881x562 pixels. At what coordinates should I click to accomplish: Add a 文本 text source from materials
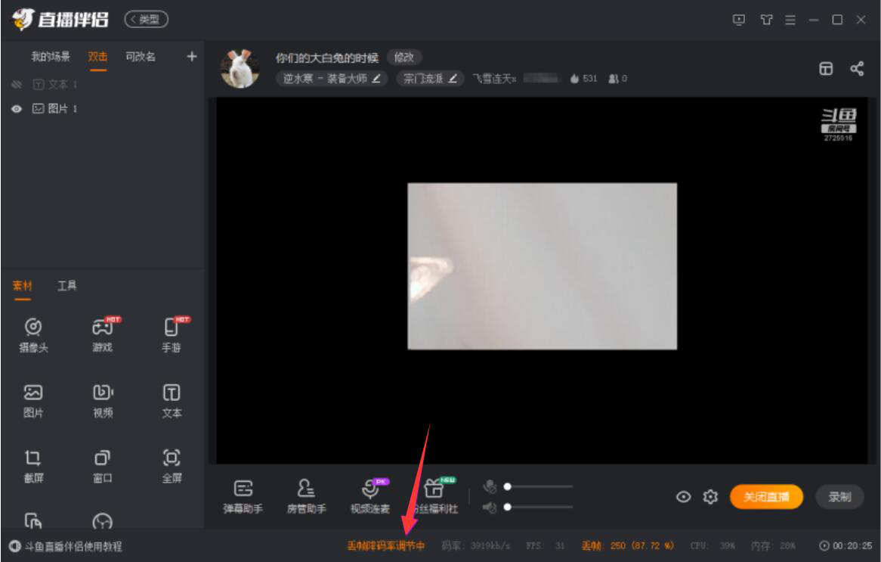click(x=172, y=401)
